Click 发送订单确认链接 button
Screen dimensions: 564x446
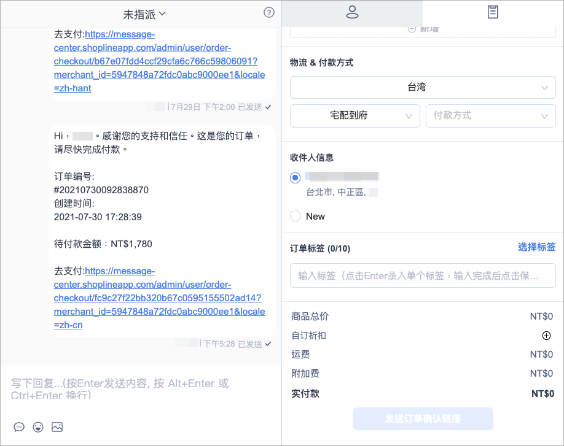423,419
